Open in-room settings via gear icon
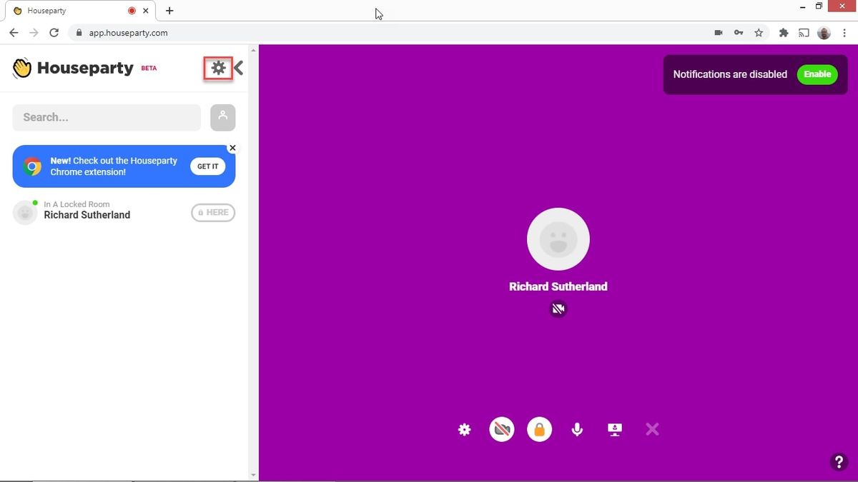 click(464, 429)
